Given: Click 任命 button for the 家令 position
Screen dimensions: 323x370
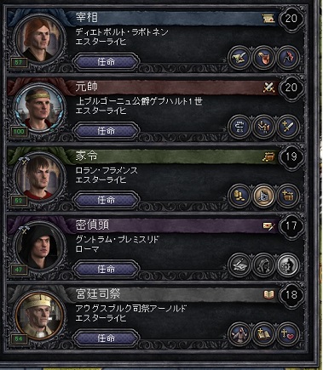Looking at the screenshot, I should click(106, 200).
